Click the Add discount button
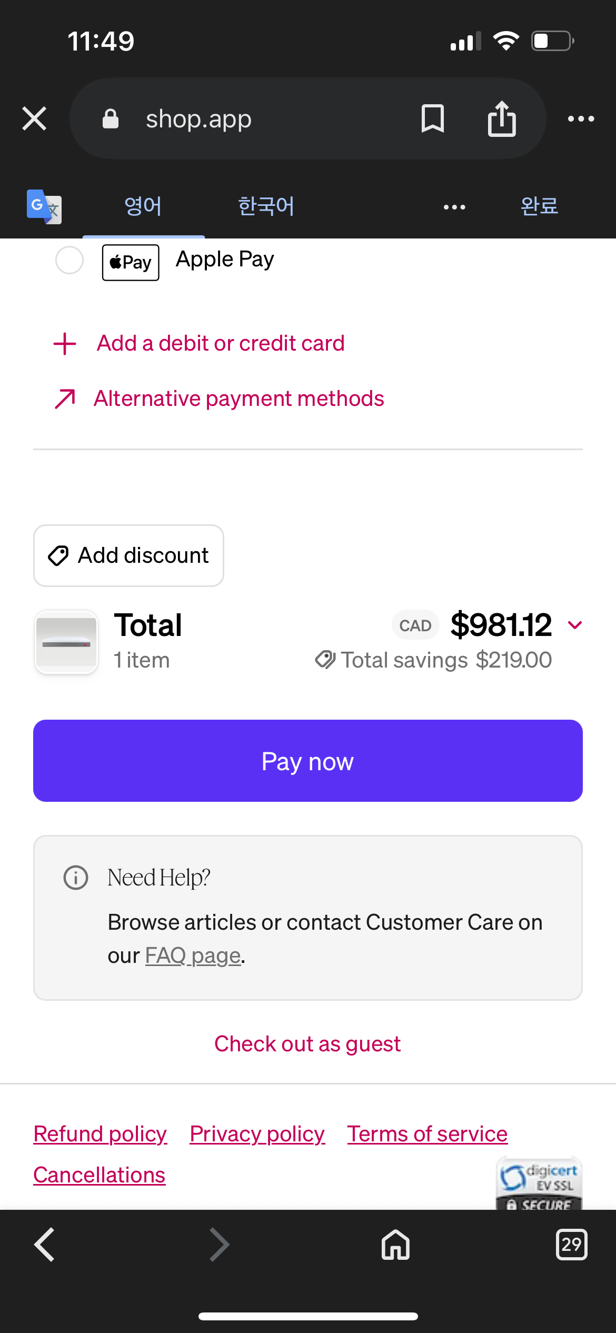616x1333 pixels. 128,555
